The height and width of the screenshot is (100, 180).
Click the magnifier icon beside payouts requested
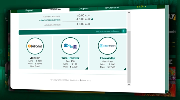[92, 19]
